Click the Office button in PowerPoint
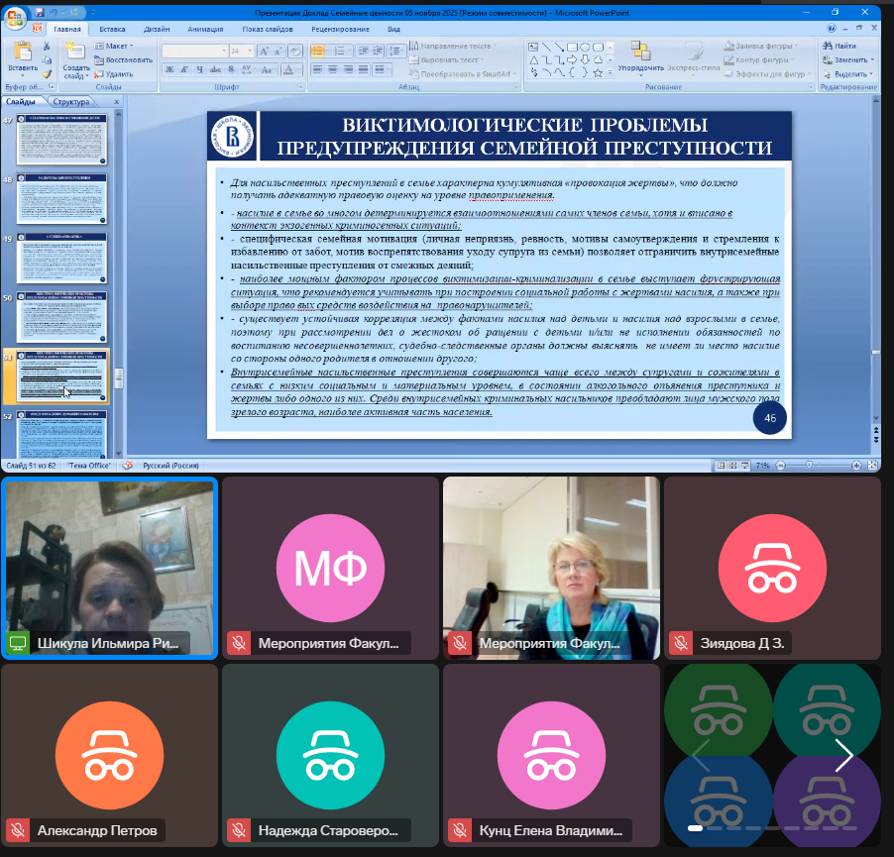894x857 pixels. [16, 20]
